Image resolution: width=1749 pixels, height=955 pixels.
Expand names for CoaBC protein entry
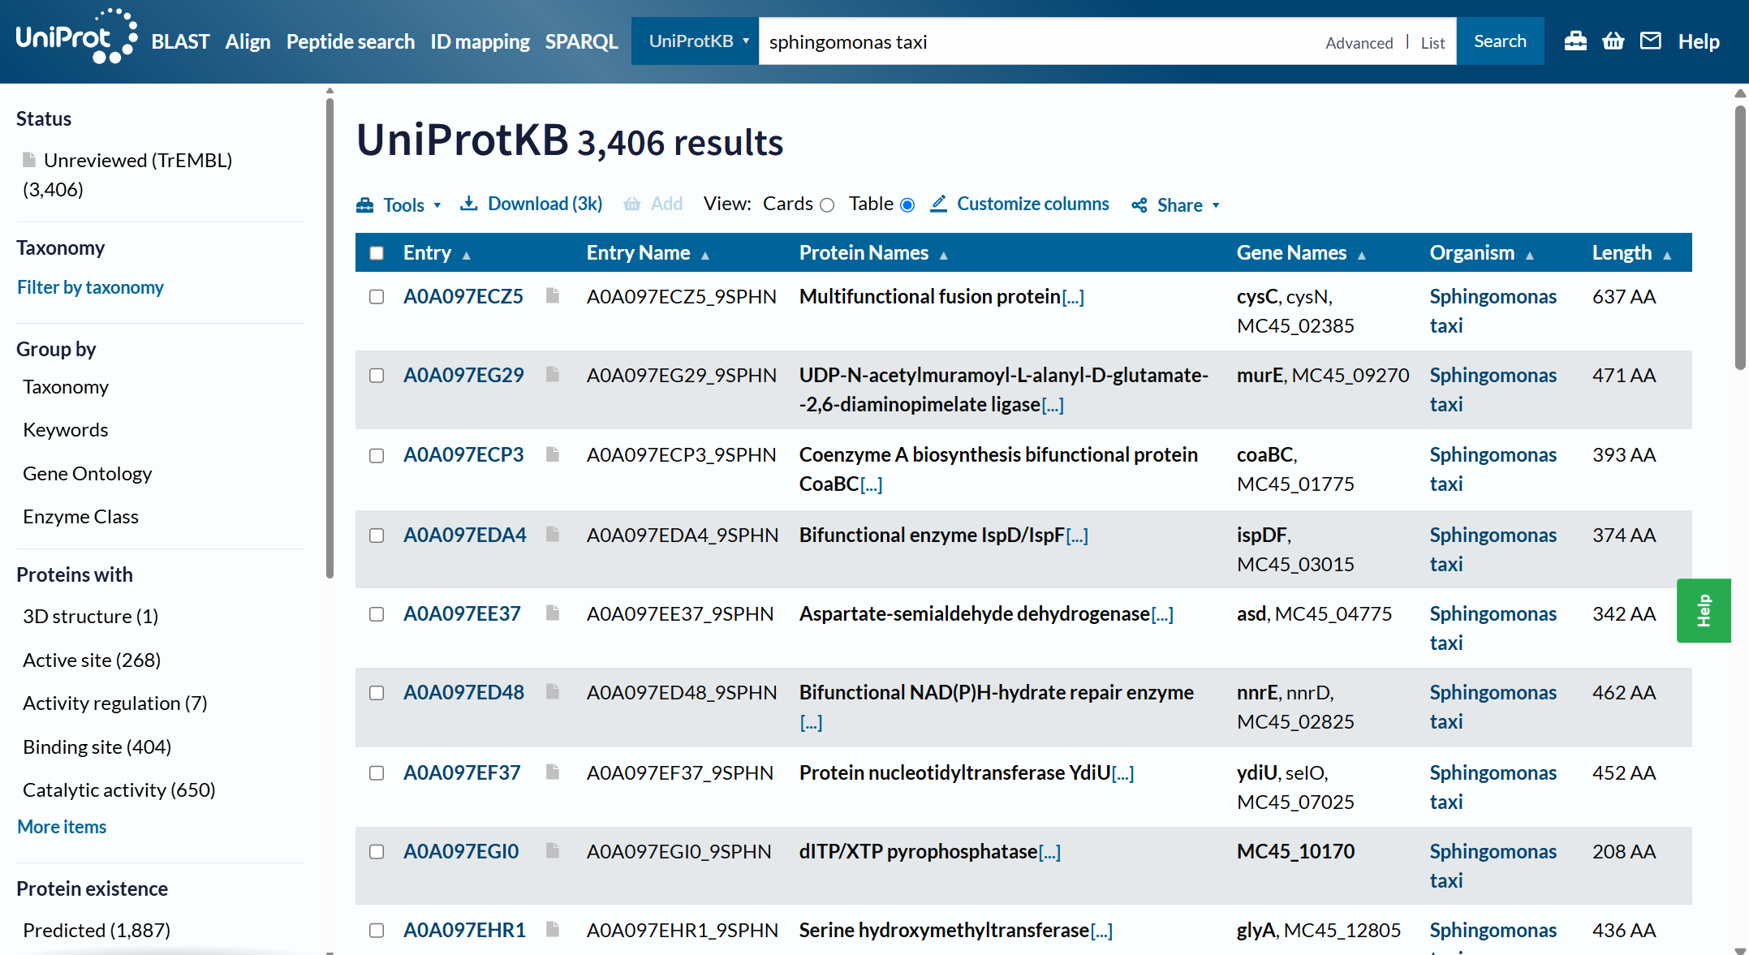point(871,484)
